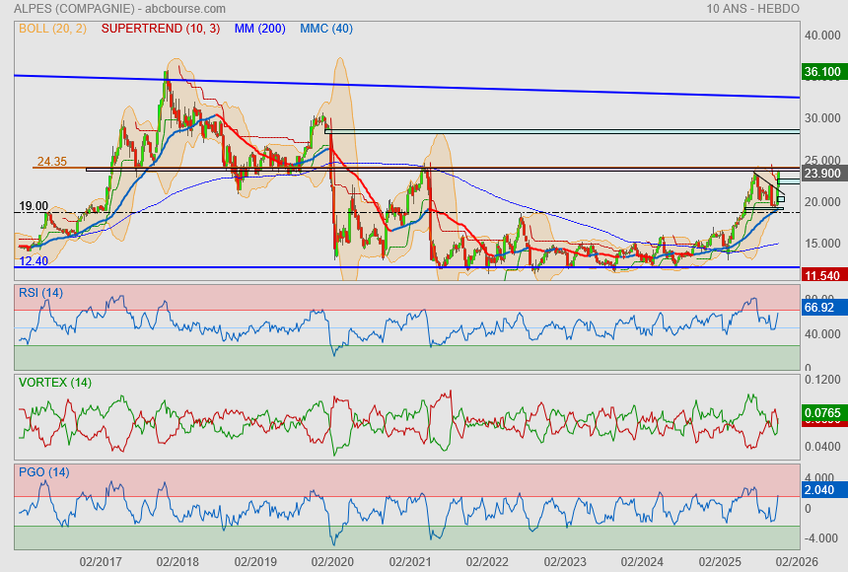Click the ALPES (COMPAGNIE) chart title

[x=74, y=8]
